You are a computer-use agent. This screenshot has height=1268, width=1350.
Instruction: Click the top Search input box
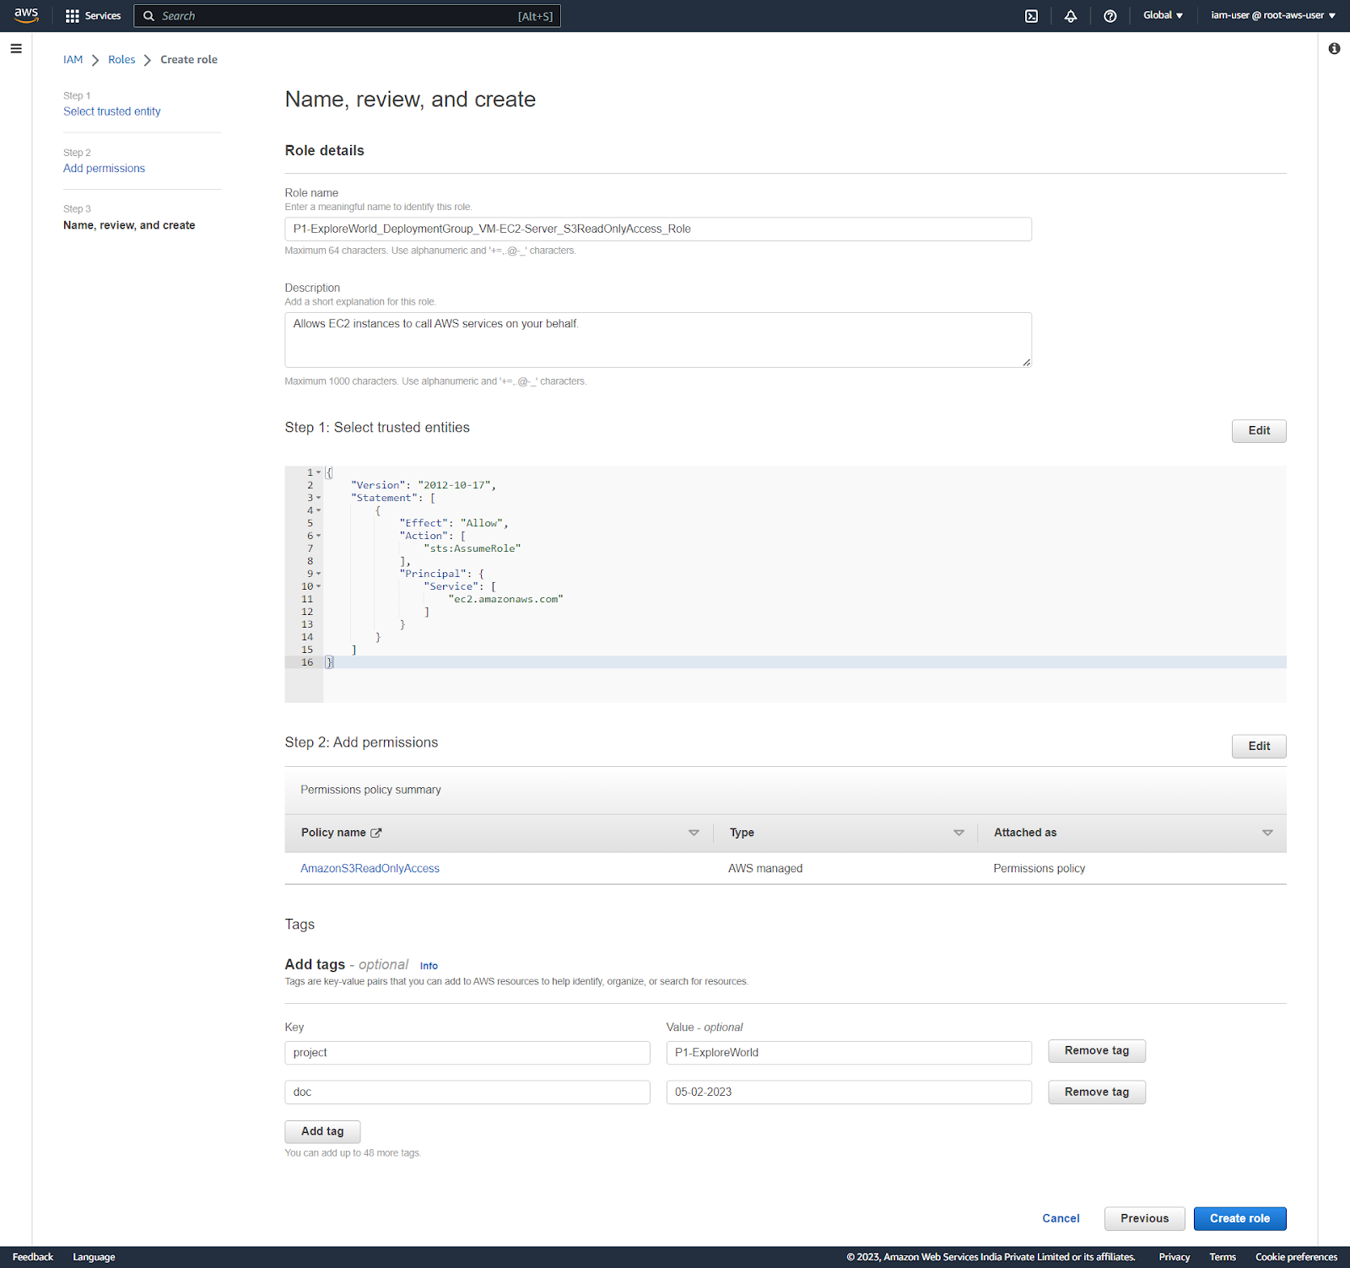click(347, 16)
